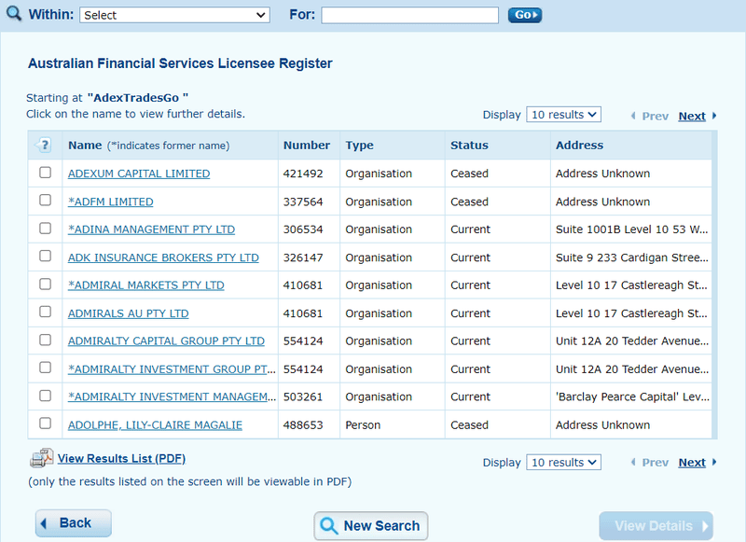Click the PDF printer icon beside View Results List
Screen dimensions: 746x542
pyautogui.click(x=41, y=458)
